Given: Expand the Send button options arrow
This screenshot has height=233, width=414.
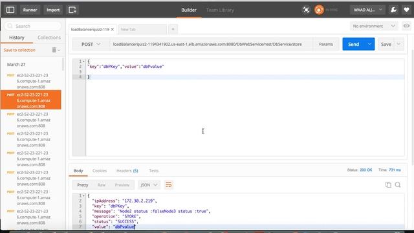Looking at the screenshot, I should click(x=369, y=44).
